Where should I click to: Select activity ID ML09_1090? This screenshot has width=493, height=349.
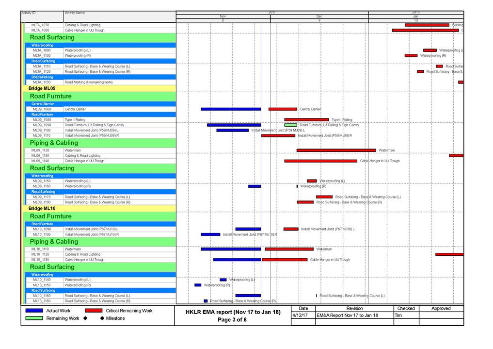pos(42,125)
